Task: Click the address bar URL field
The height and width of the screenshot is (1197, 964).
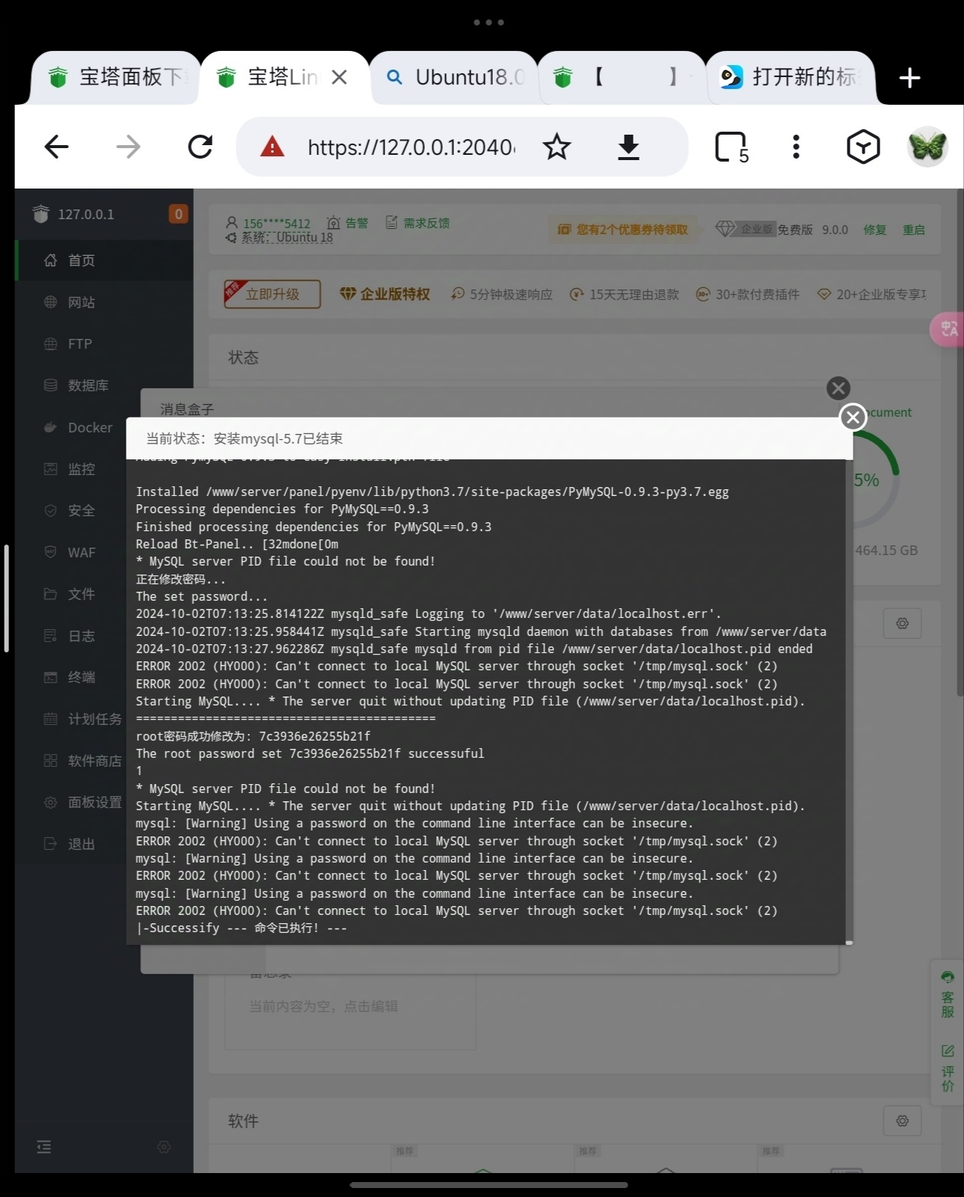Action: (411, 147)
